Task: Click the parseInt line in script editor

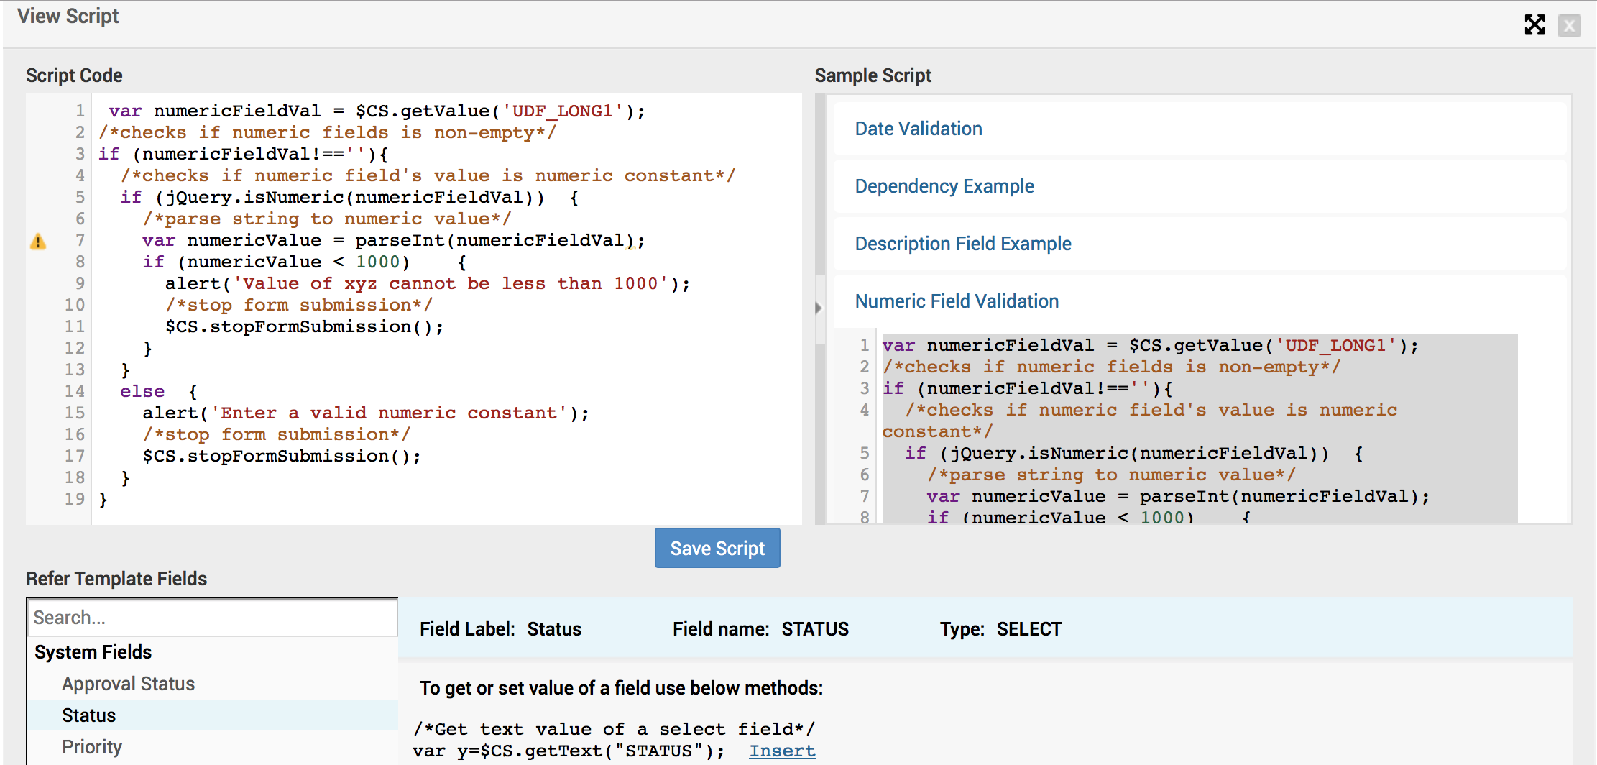Action: [x=393, y=240]
